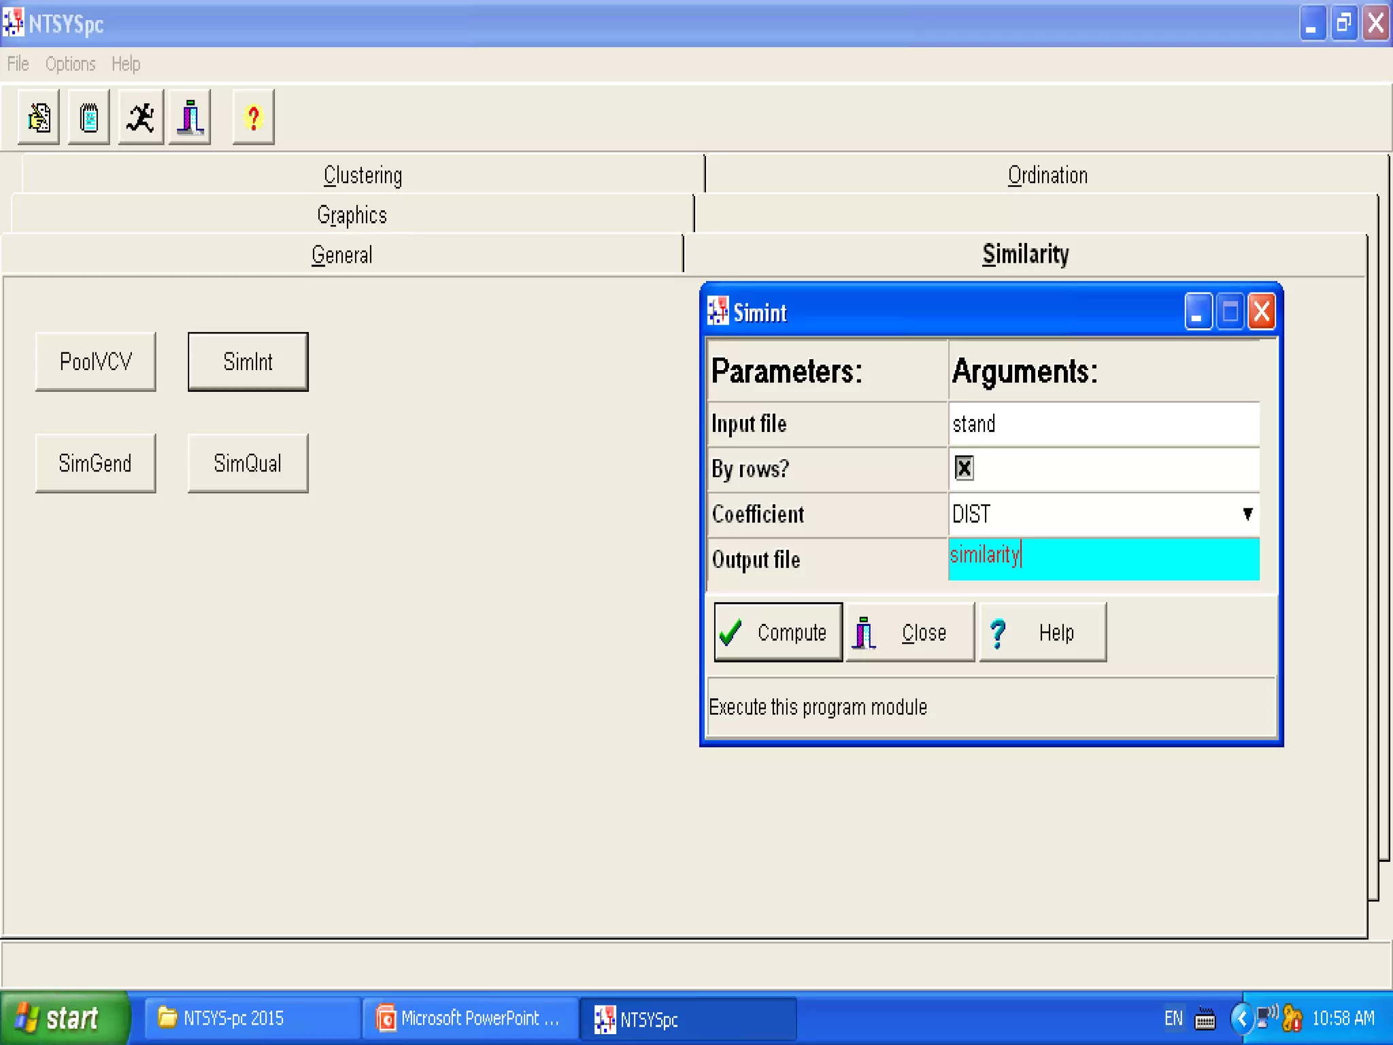1393x1045 pixels.
Task: Expand hidden system tray icons chevron
Action: [1241, 1018]
